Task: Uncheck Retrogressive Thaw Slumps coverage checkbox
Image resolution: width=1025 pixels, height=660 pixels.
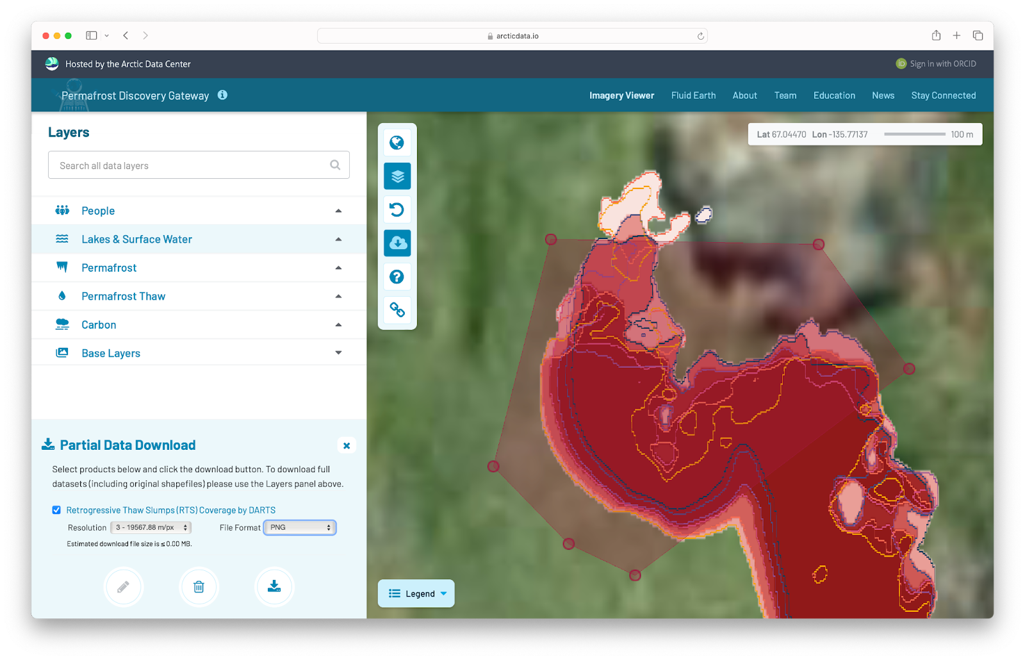Action: click(56, 510)
